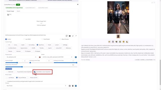Select the SoftEdge control type
This screenshot has height=90, width=161.
tap(64, 45)
